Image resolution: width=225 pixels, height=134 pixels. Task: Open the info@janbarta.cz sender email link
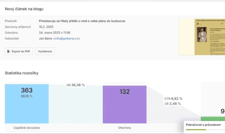point(66,38)
